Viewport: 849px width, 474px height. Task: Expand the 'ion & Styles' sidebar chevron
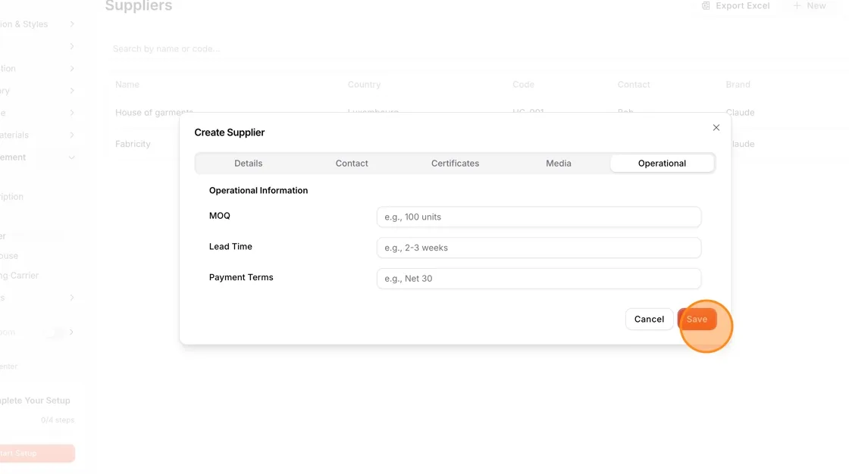(x=72, y=24)
